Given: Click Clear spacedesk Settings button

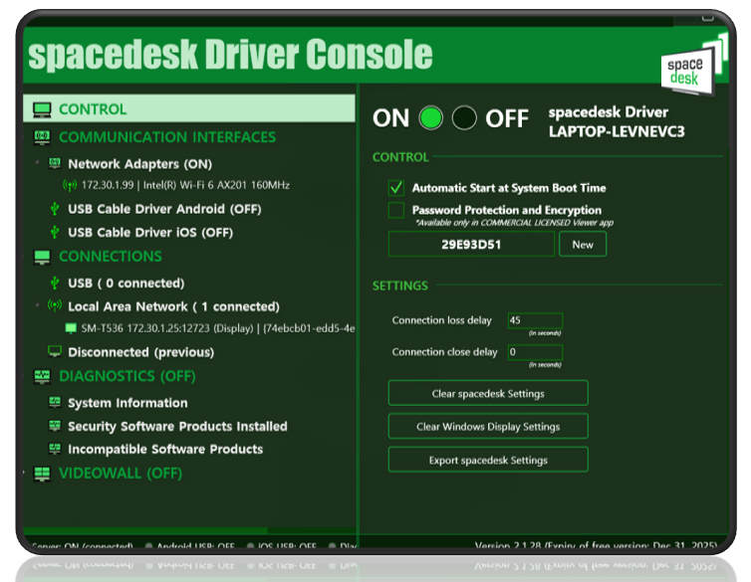Looking at the screenshot, I should point(488,394).
